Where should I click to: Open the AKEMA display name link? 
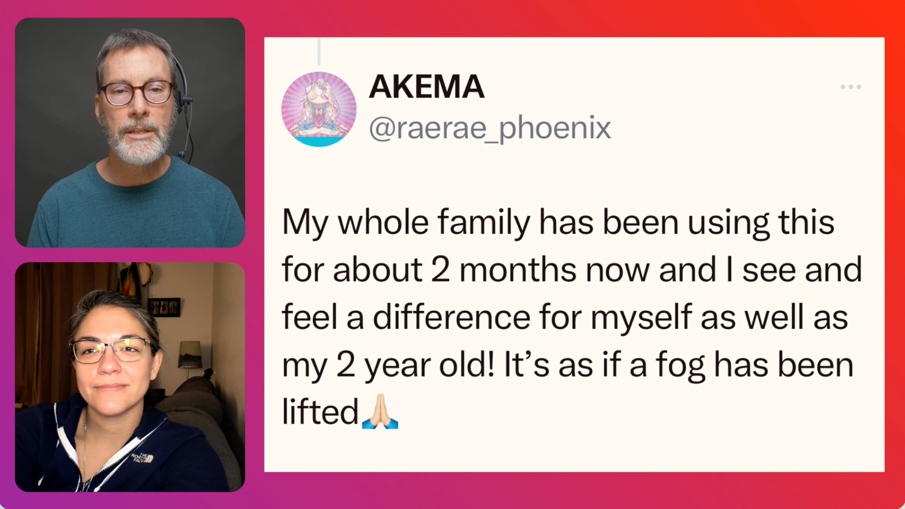tap(427, 87)
